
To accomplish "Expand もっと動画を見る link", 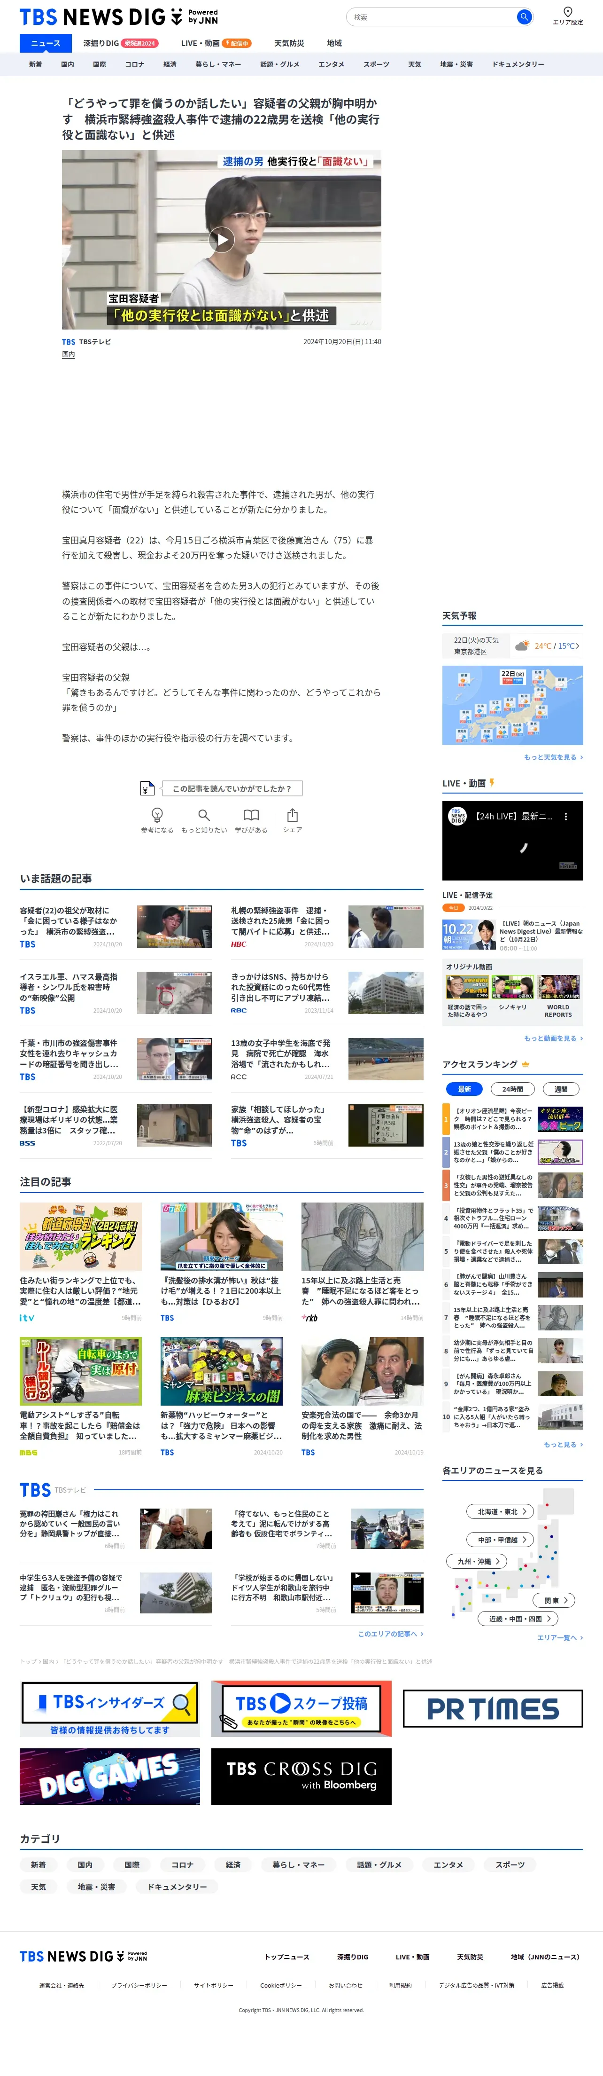I will coord(553,1038).
